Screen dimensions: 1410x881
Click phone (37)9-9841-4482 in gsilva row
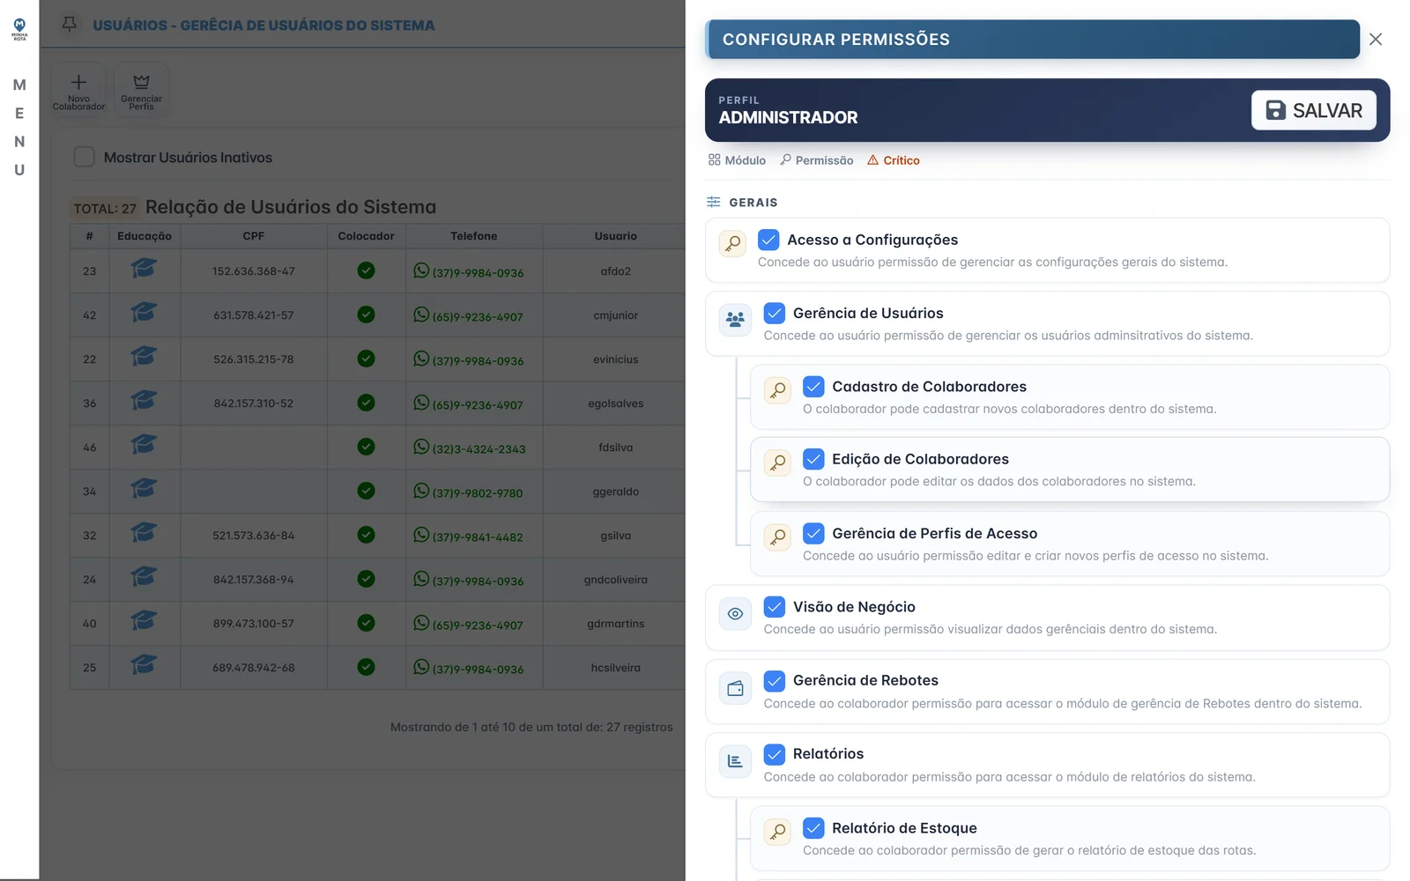click(x=478, y=537)
